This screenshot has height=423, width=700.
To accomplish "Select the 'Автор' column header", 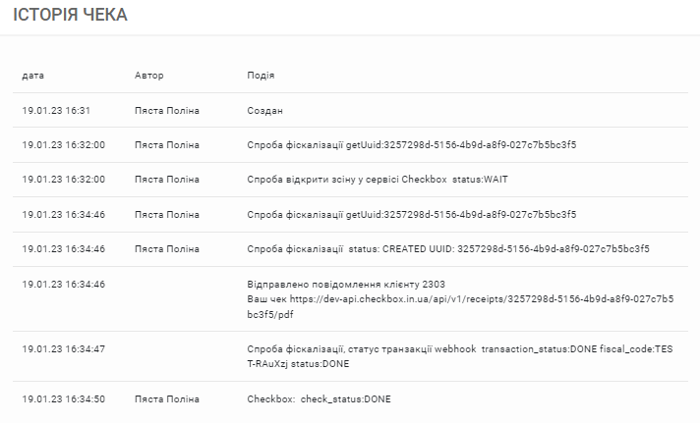I will click(x=149, y=76).
